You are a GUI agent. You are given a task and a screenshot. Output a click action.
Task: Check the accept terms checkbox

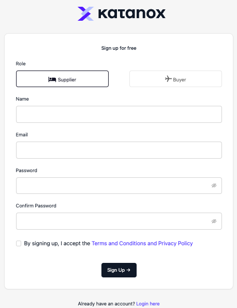coord(19,243)
